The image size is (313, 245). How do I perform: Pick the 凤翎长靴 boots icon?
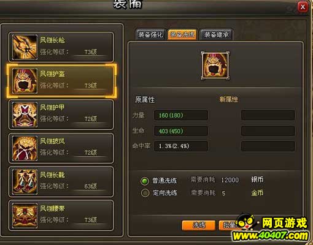coord(25,182)
